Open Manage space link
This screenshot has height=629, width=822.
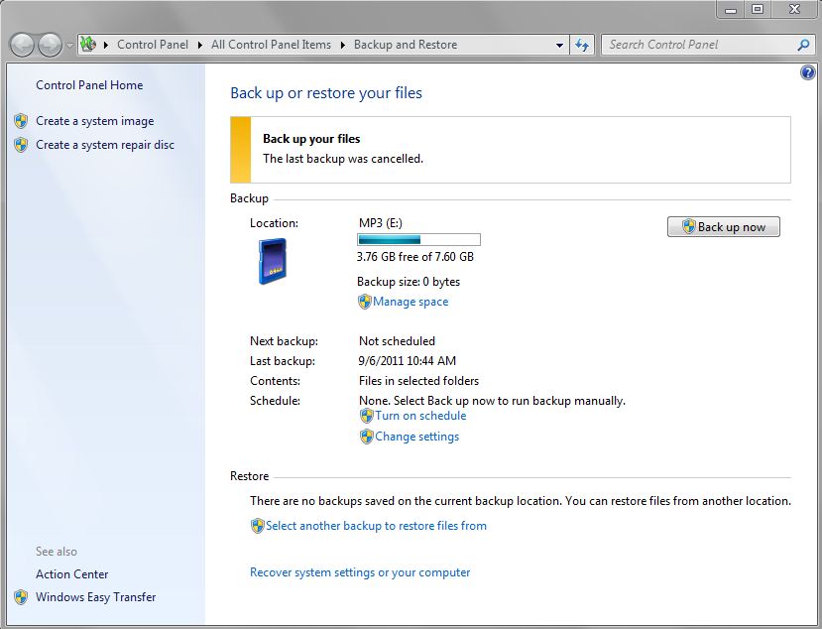coord(411,302)
